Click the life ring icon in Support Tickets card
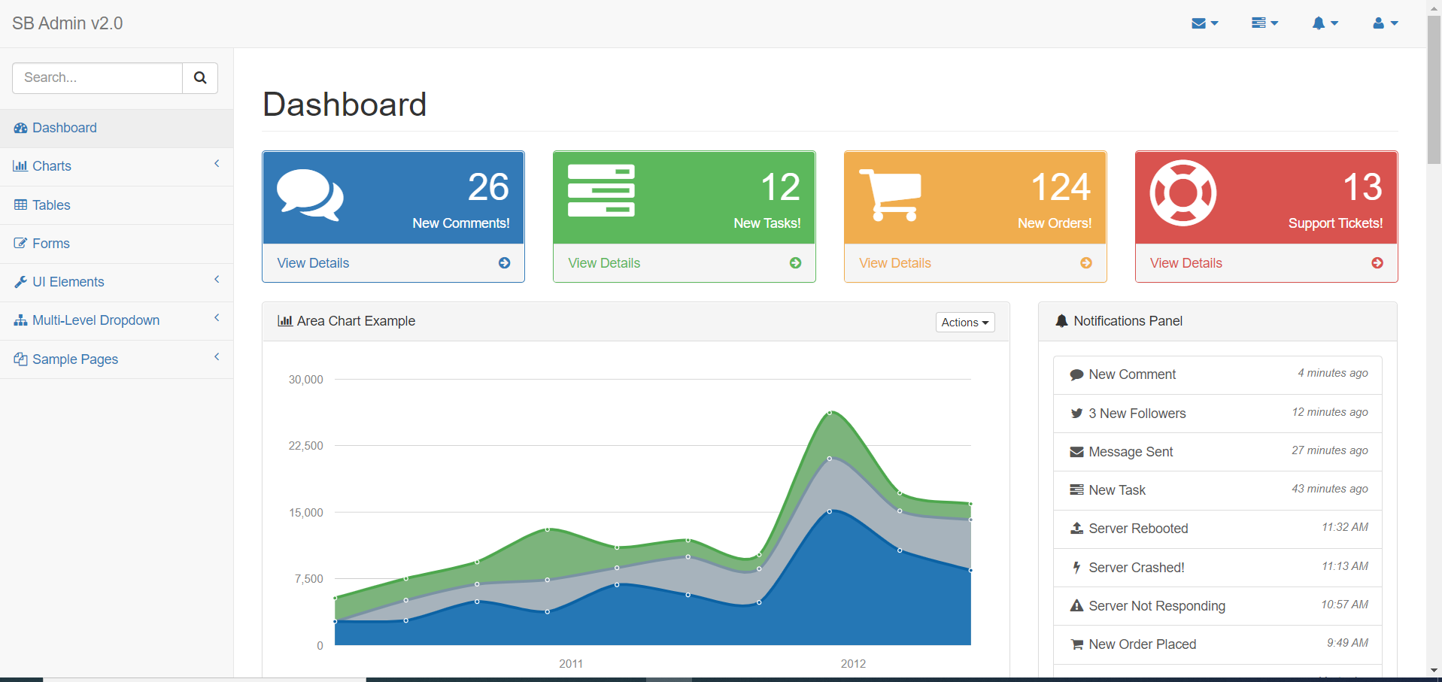 tap(1182, 193)
